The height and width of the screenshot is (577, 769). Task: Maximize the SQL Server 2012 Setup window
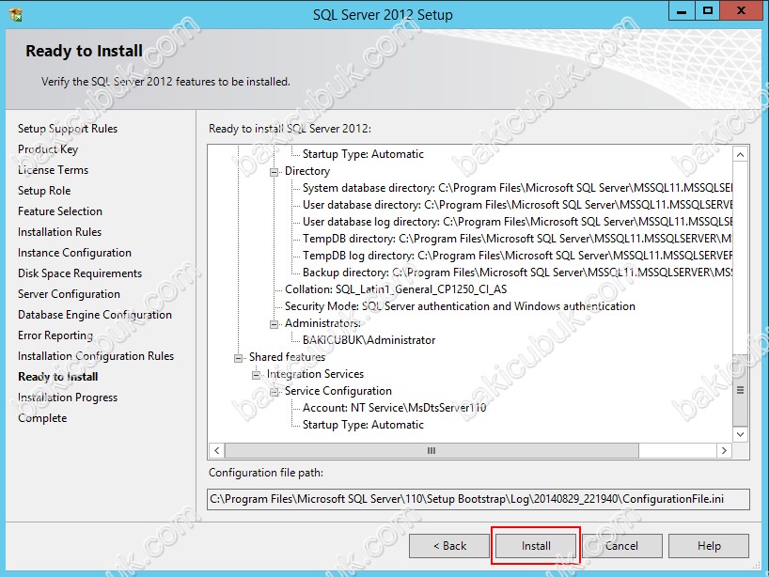coord(708,10)
